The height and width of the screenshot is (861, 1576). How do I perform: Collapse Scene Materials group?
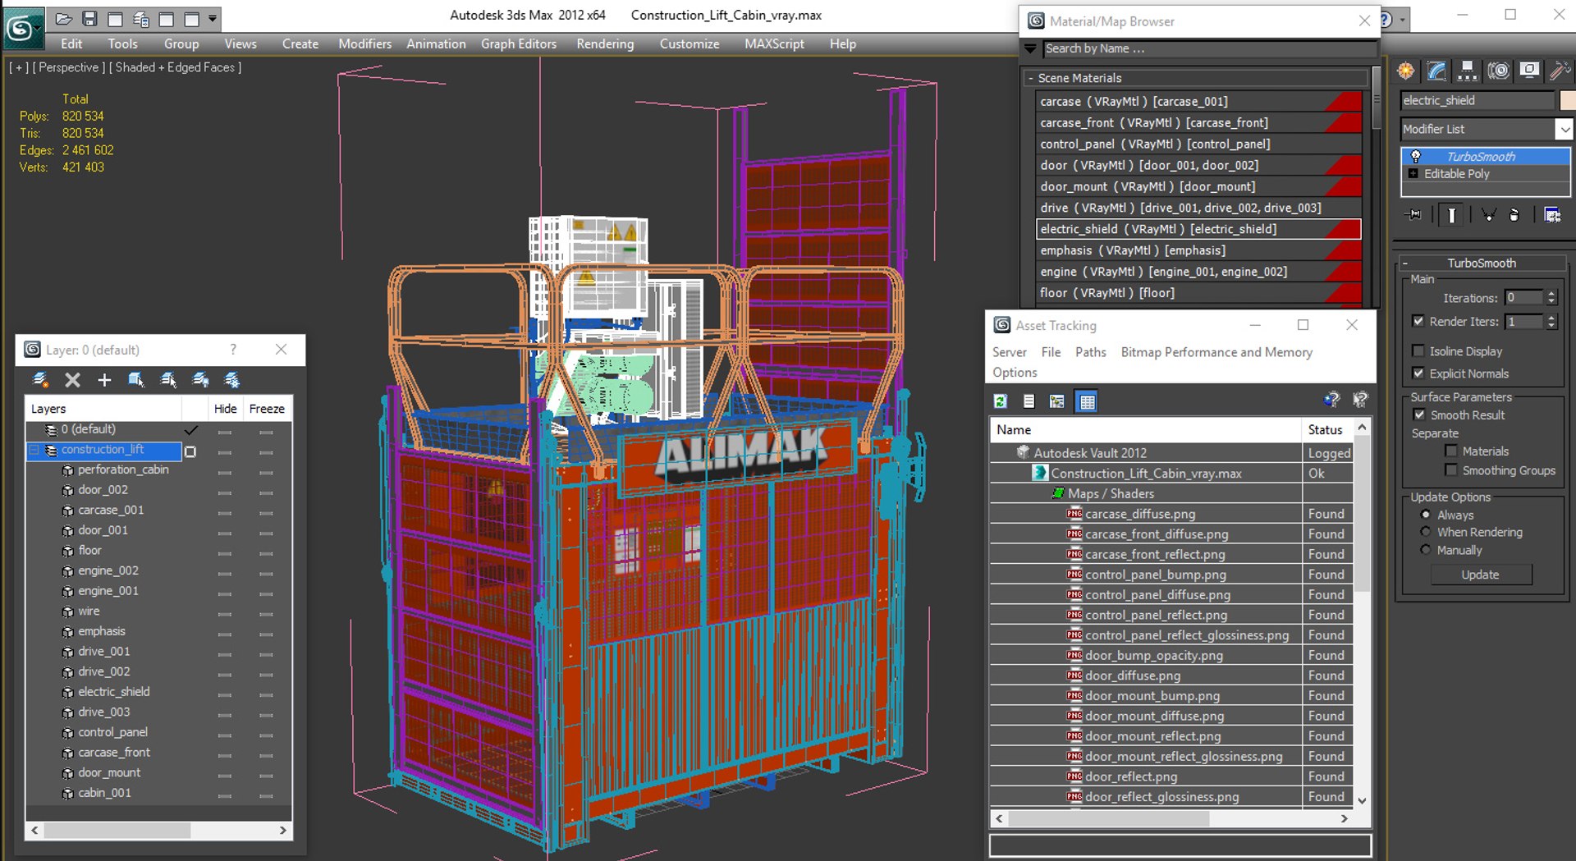[x=1031, y=78]
